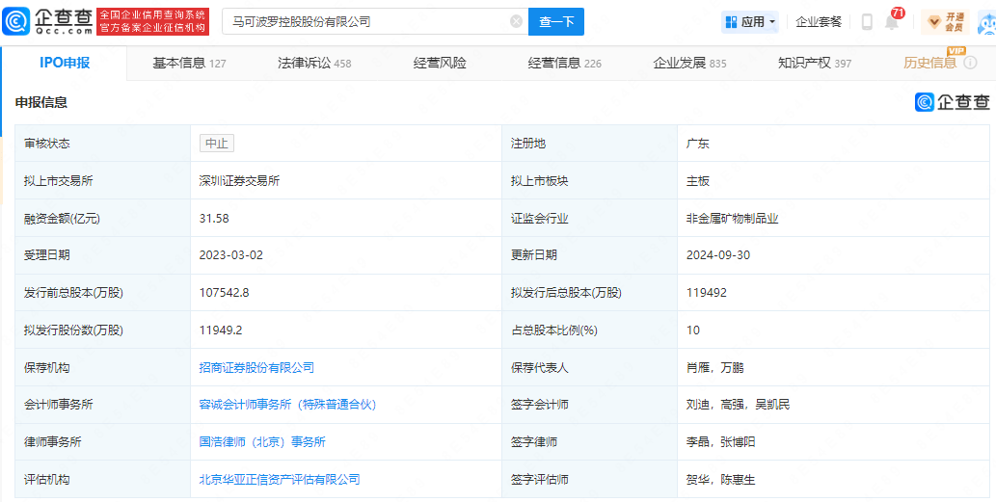Switch to the 经营信息 tab

pyautogui.click(x=565, y=63)
